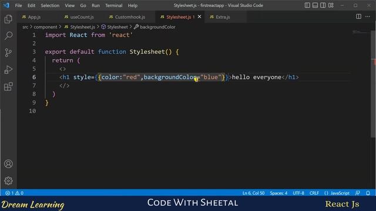
Task: Open the Extensions view icon
Action: click(x=8, y=87)
